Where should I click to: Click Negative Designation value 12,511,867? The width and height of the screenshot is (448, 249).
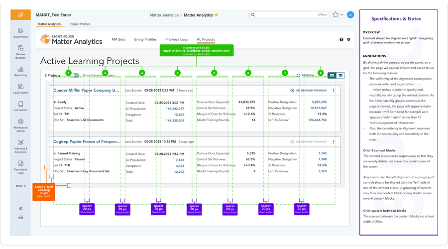click(x=318, y=108)
